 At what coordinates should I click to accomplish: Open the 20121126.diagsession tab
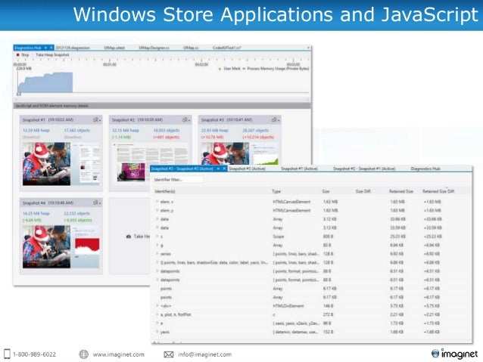73,48
